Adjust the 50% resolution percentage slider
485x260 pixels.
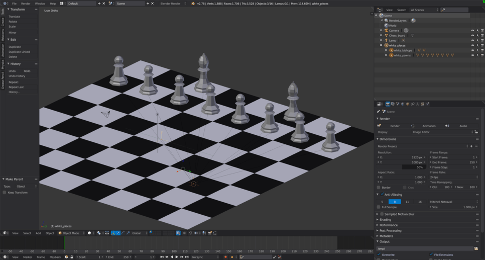pyautogui.click(x=414, y=167)
